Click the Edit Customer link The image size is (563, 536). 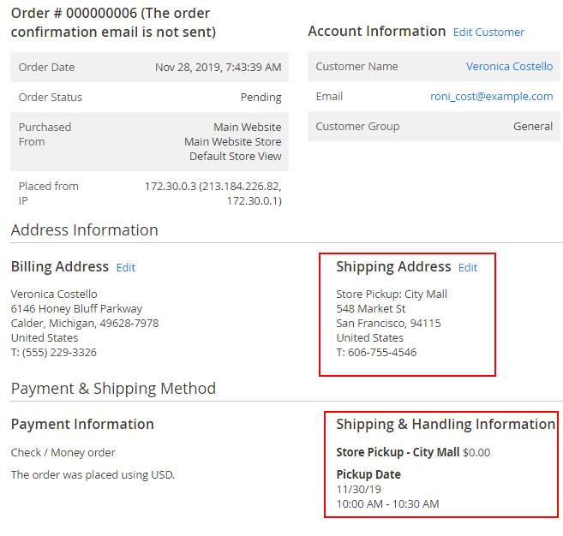pyautogui.click(x=488, y=33)
